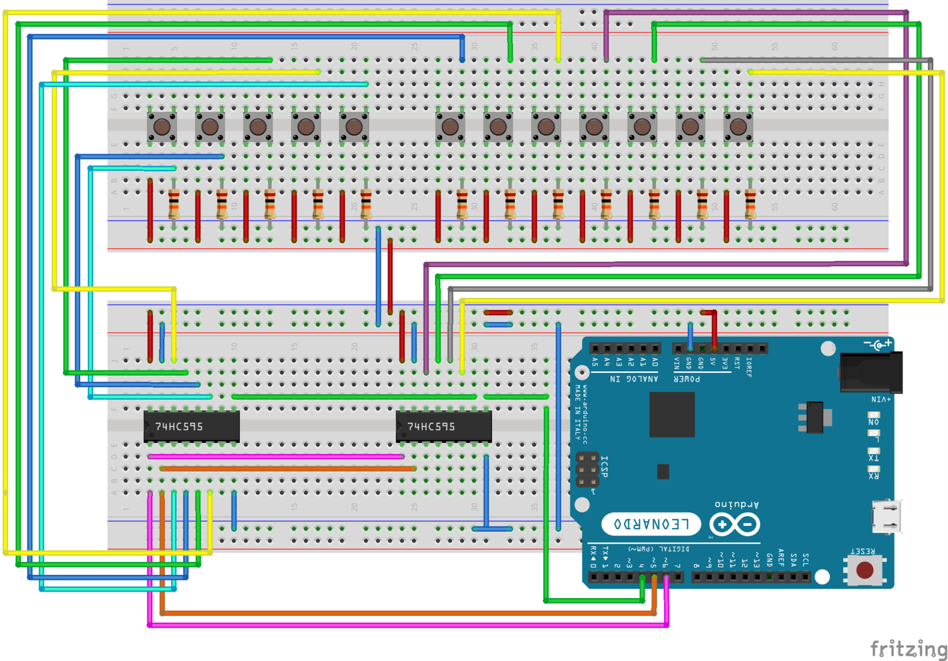The width and height of the screenshot is (948, 661).
Task: Select the large microcontroller chip on Arduino
Action: [672, 415]
